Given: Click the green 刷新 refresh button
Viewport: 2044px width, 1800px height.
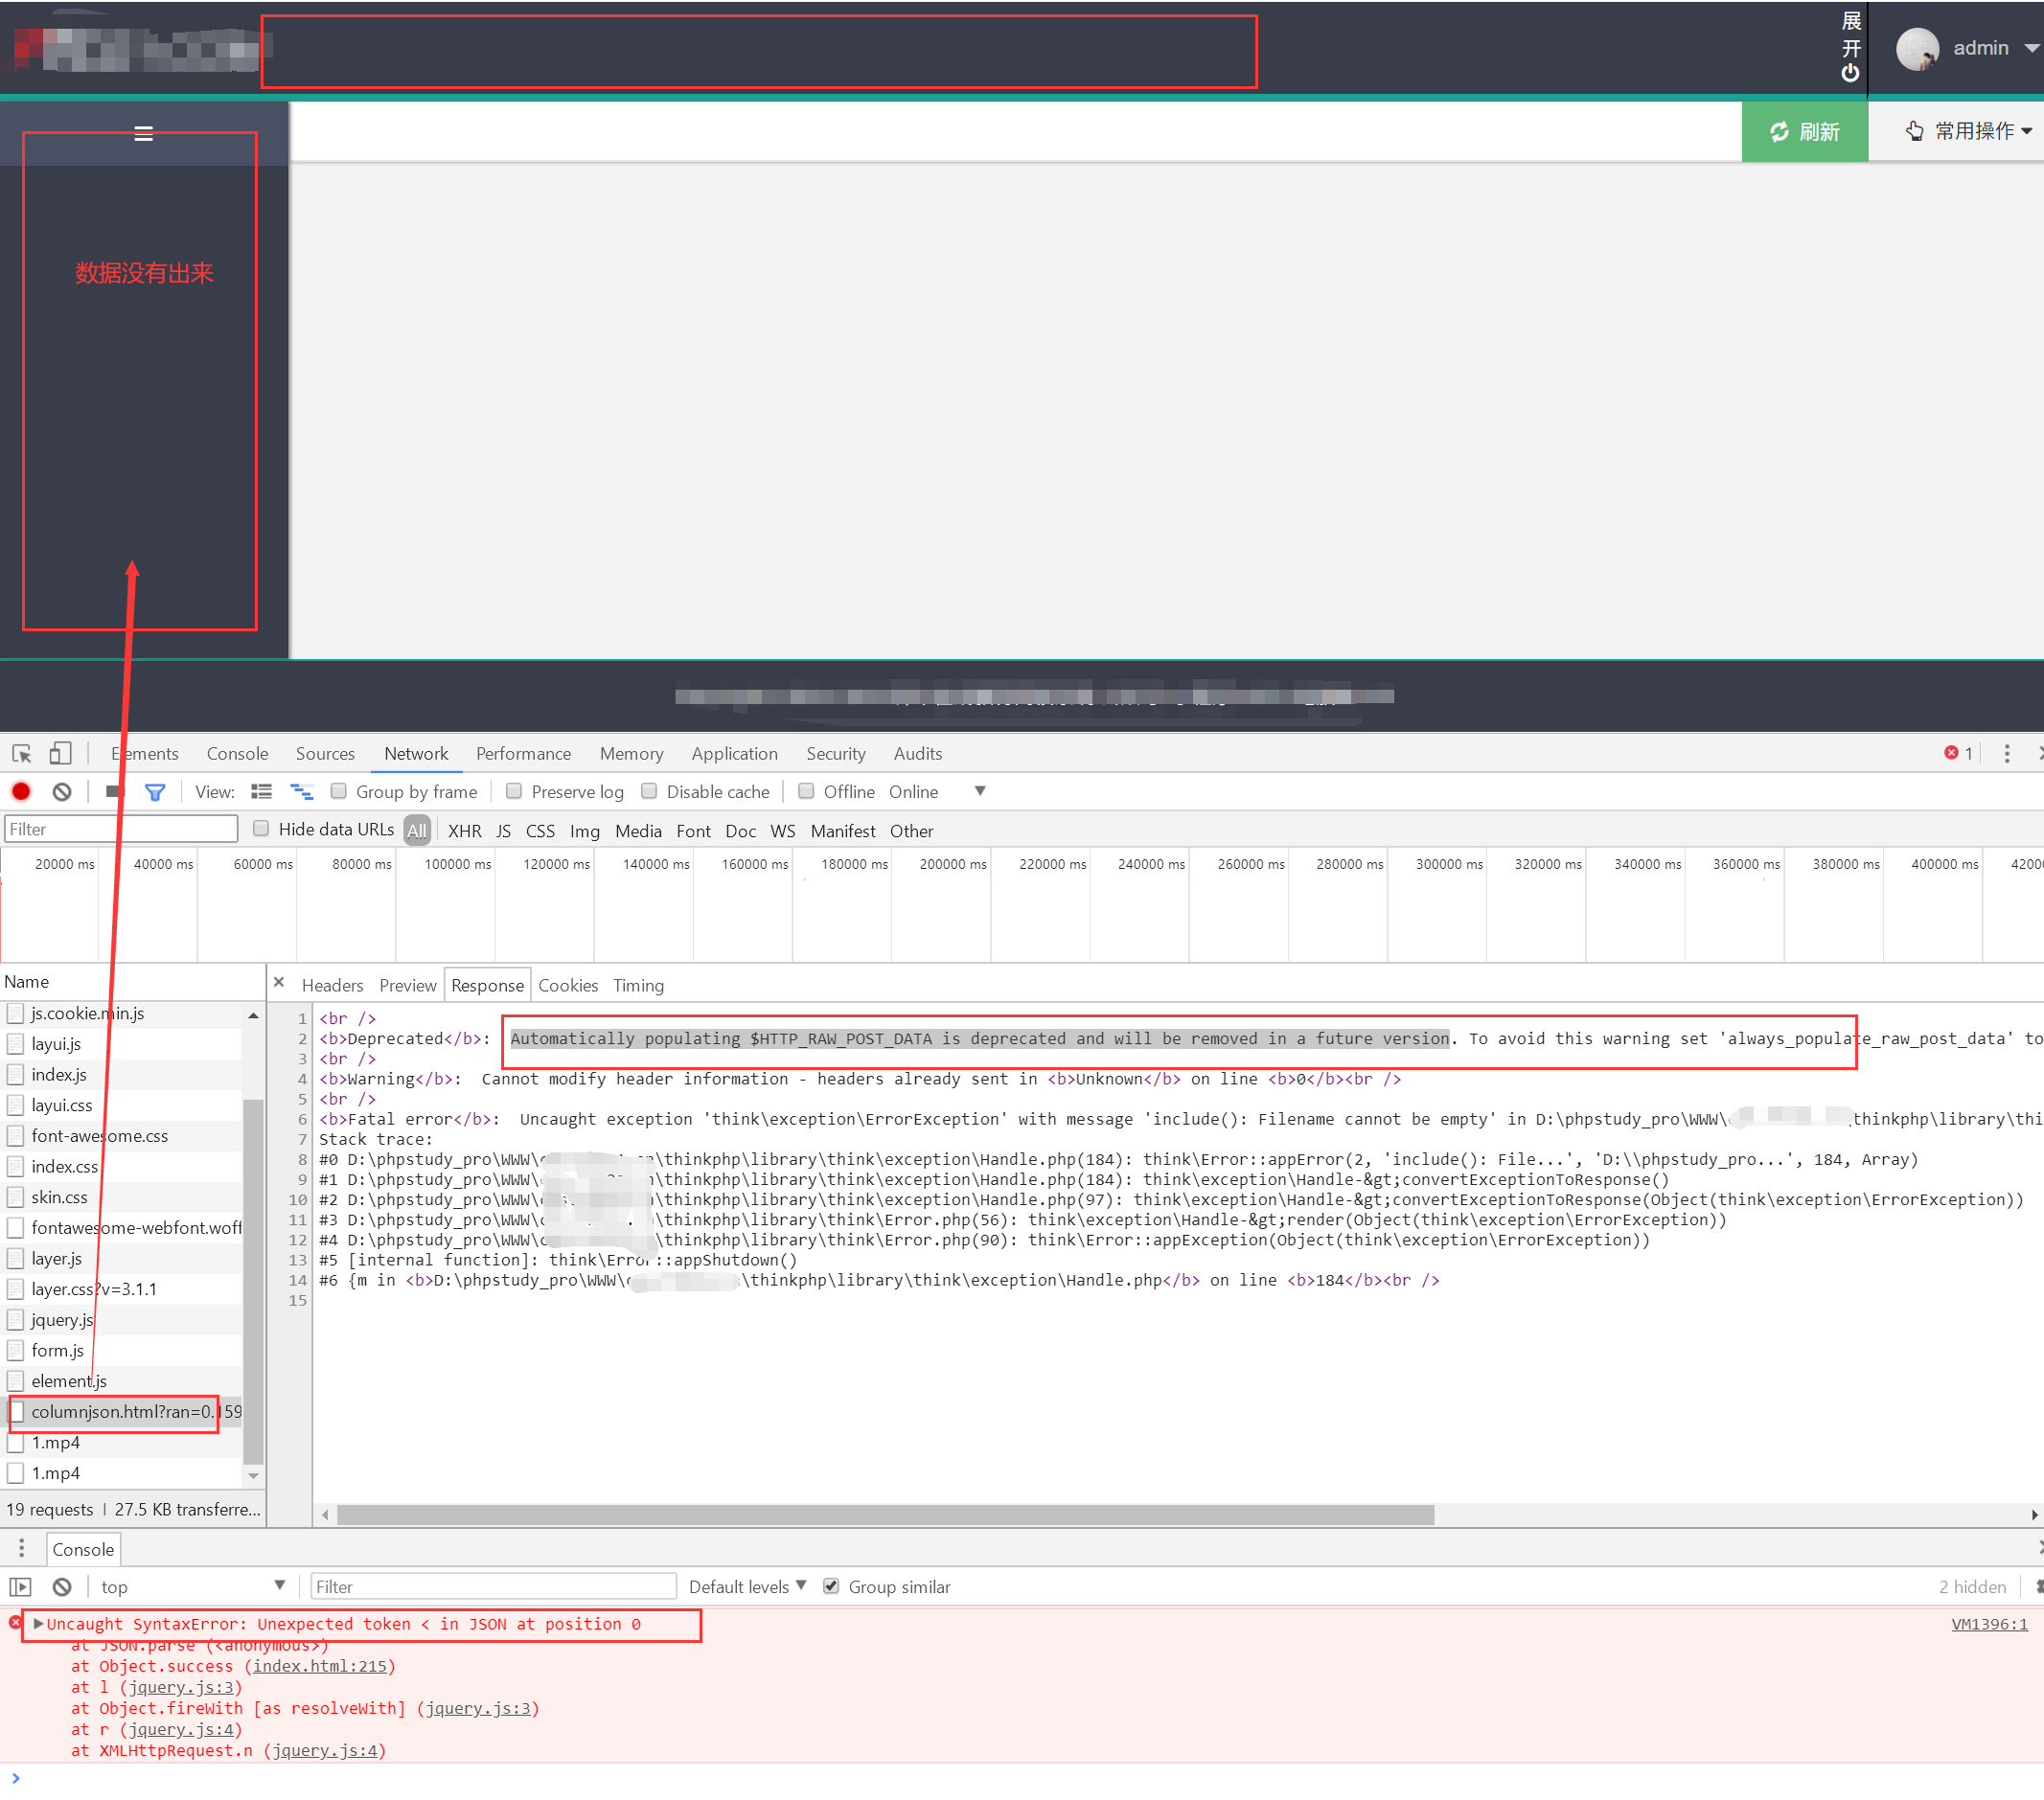Looking at the screenshot, I should [1803, 132].
